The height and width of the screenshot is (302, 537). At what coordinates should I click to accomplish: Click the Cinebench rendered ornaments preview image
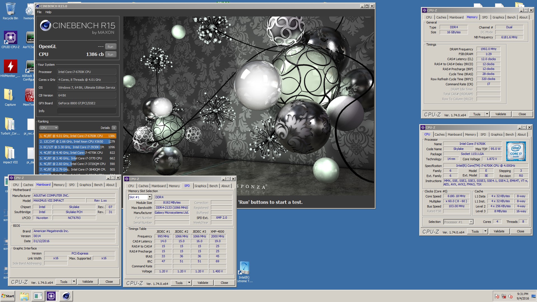click(249, 106)
